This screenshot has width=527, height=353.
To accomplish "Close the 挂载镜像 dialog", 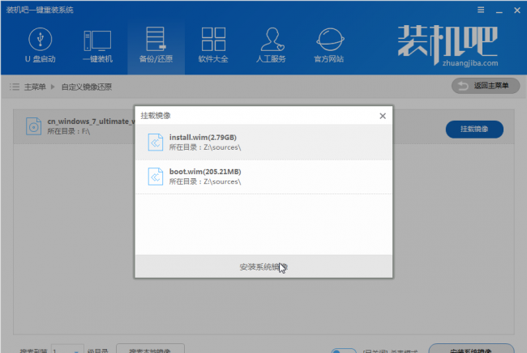I will [x=383, y=116].
